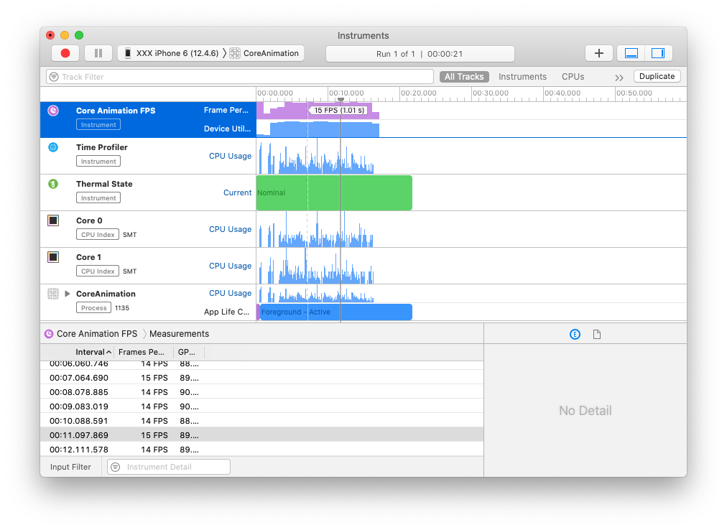Choose the XXX iPhone 6 target device
The height and width of the screenshot is (530, 727).
coord(172,53)
